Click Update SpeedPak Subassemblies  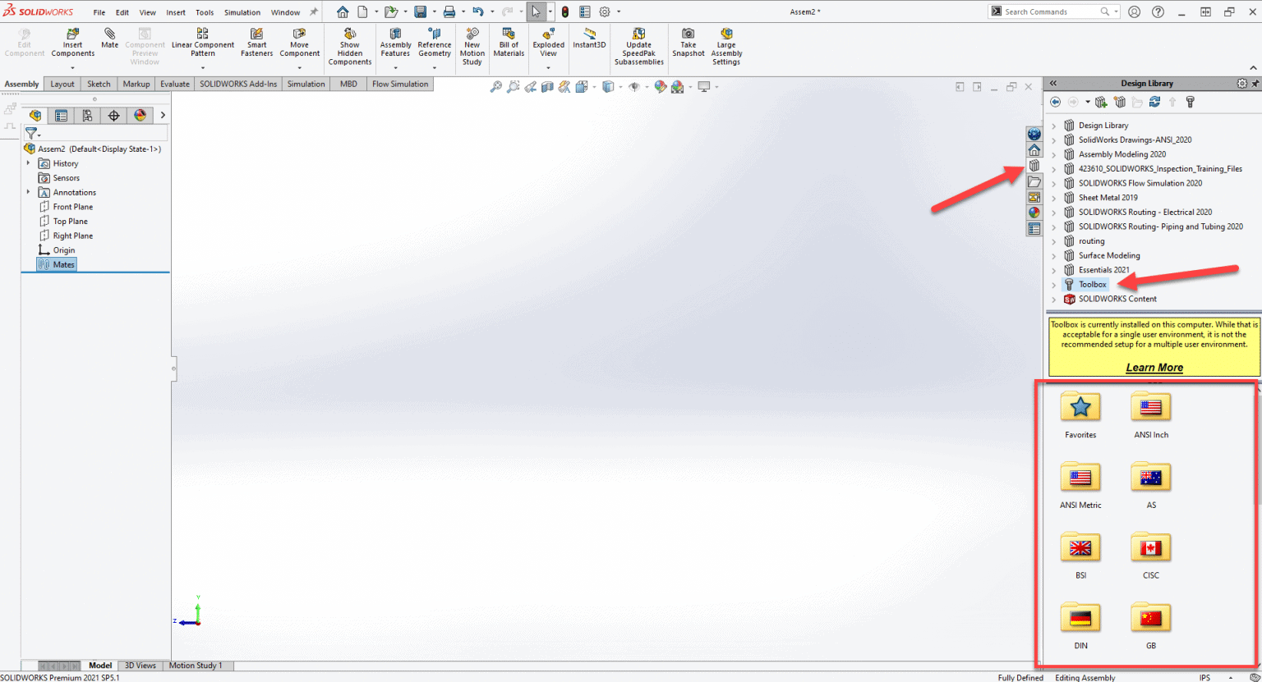coord(639,46)
